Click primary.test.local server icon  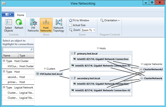[75, 53]
